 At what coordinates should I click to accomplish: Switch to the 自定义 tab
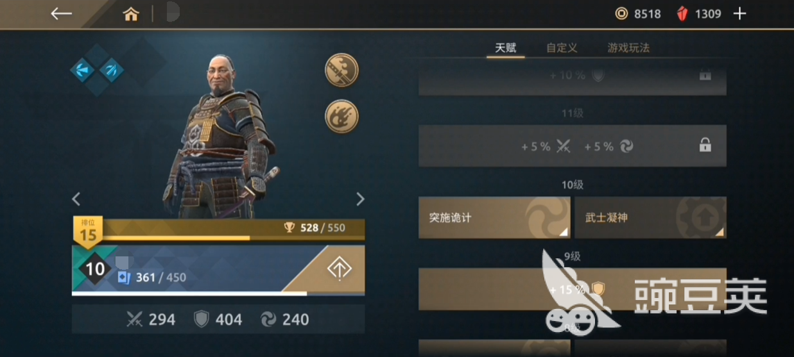[x=562, y=48]
